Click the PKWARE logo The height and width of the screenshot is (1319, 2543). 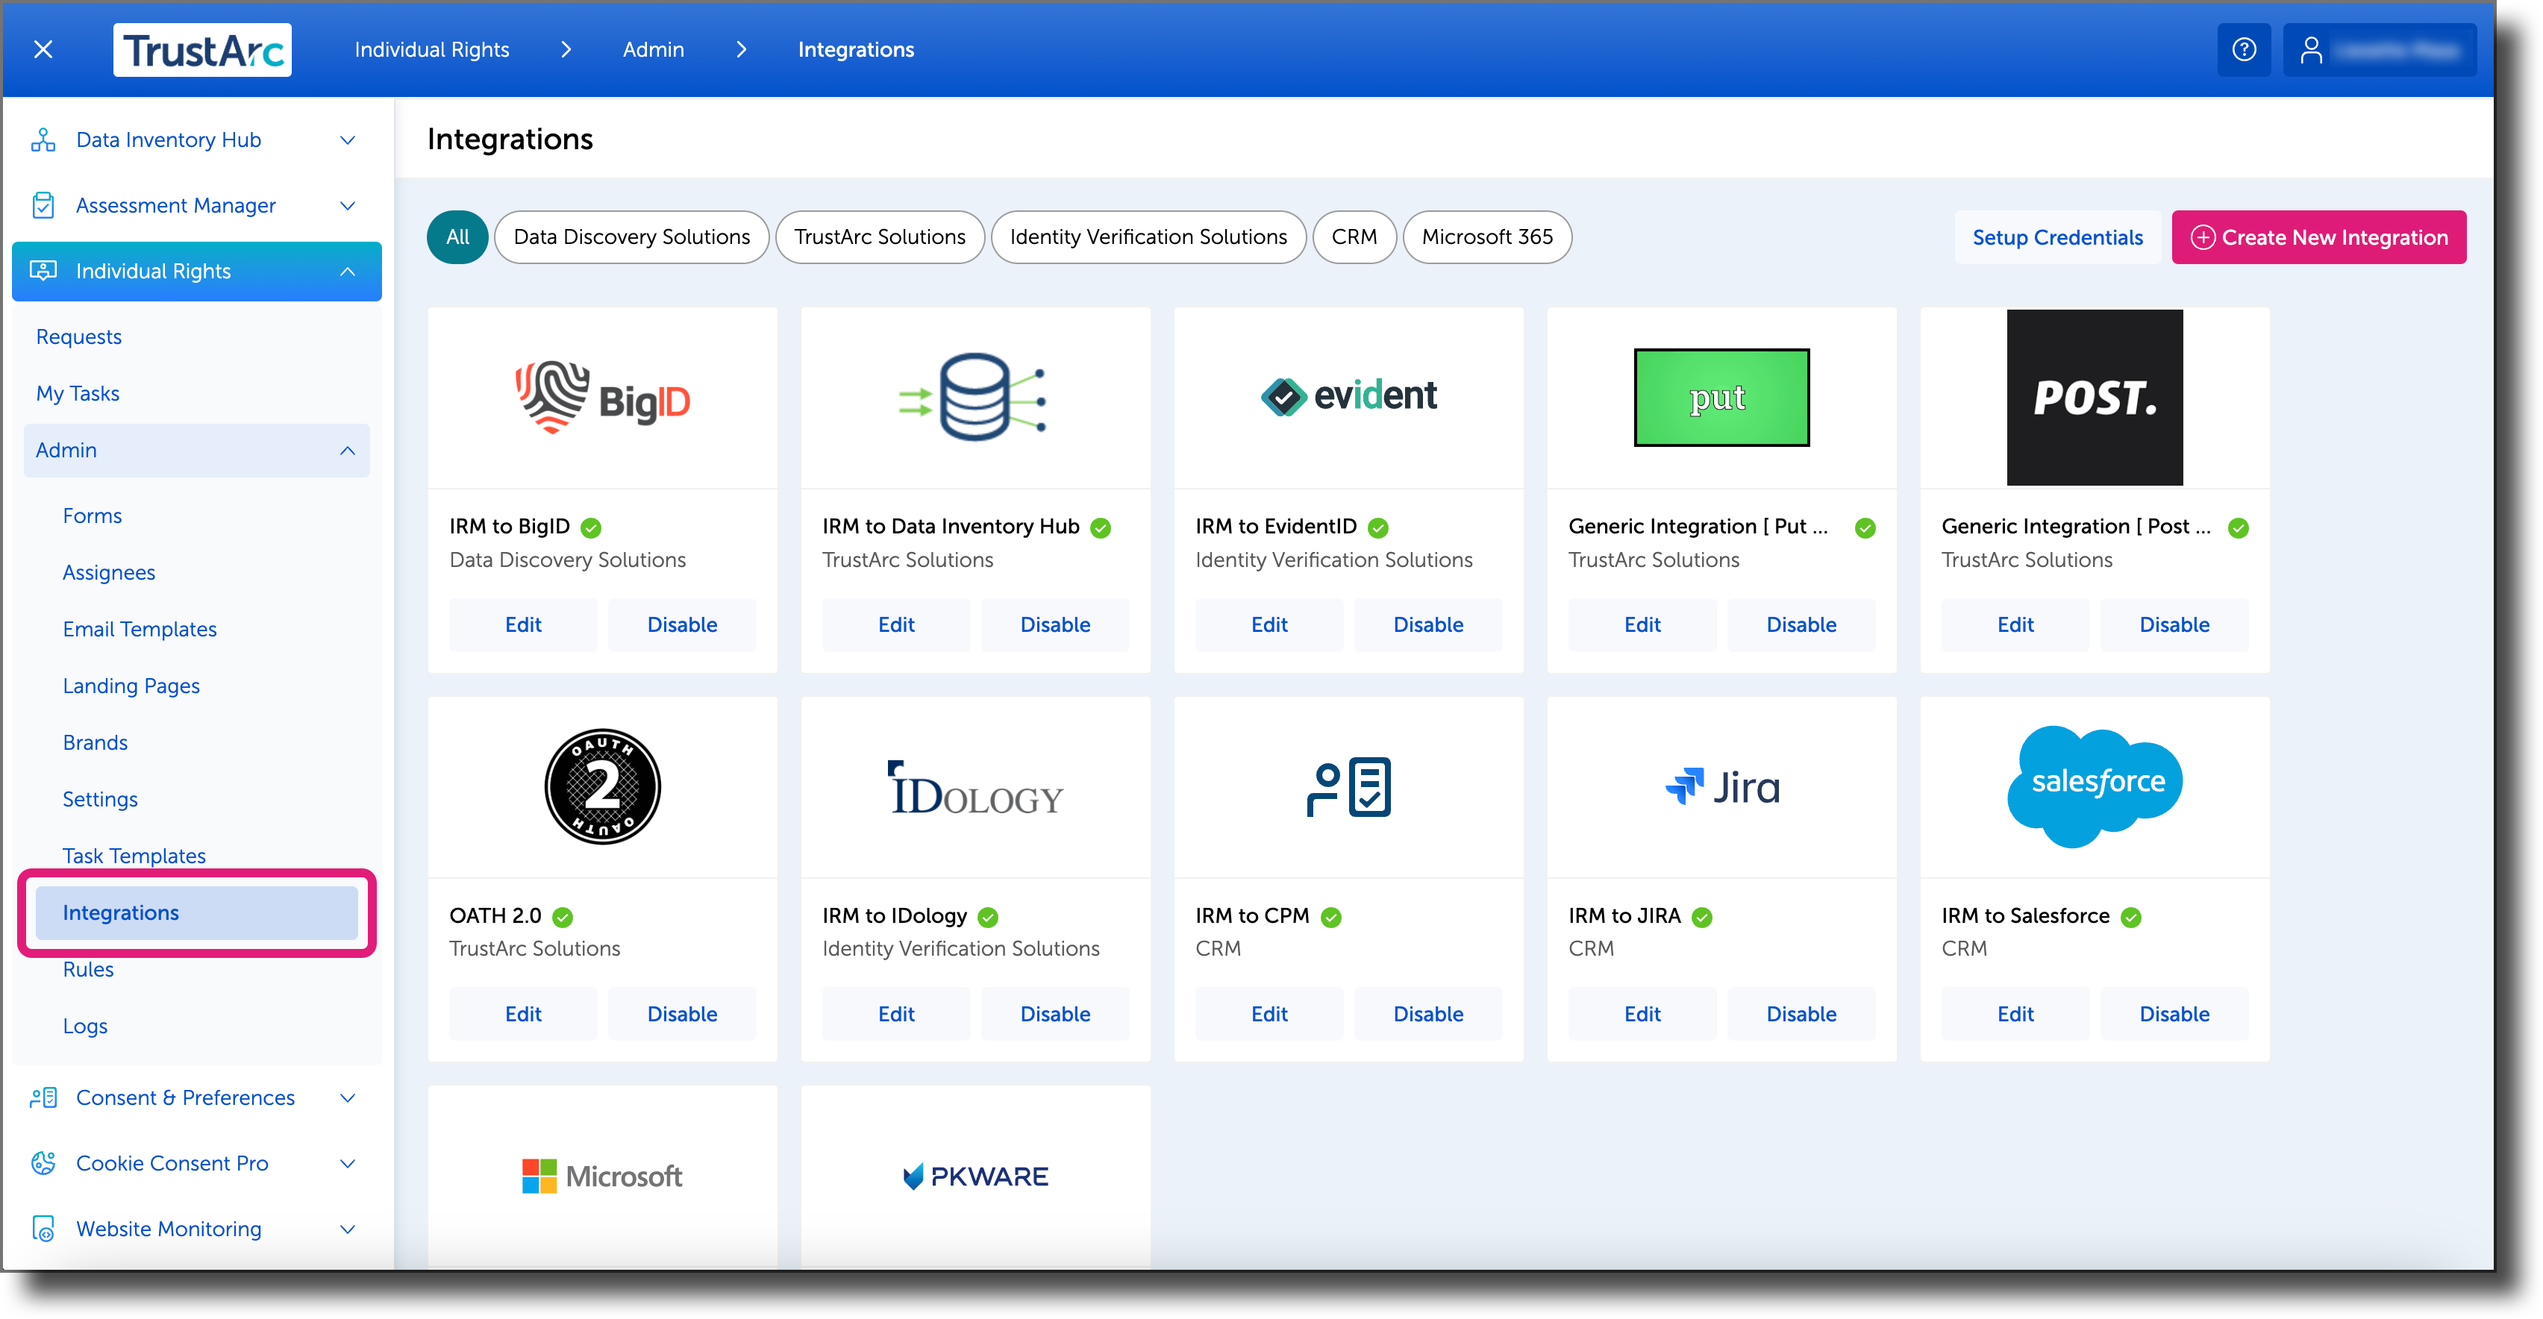coord(975,1176)
